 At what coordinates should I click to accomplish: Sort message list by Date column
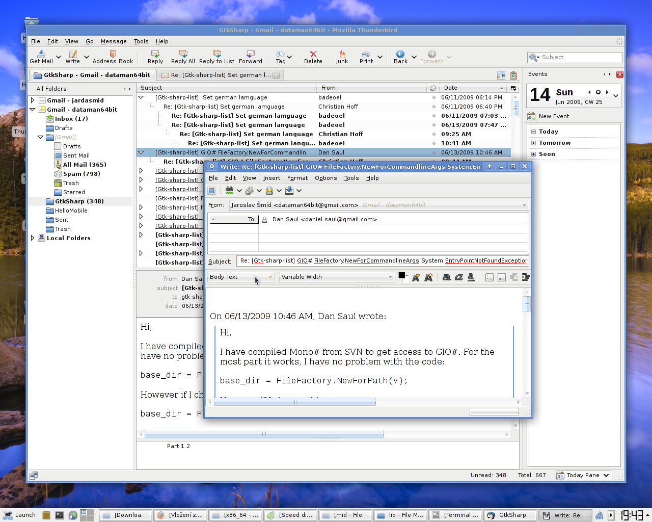tap(473, 88)
